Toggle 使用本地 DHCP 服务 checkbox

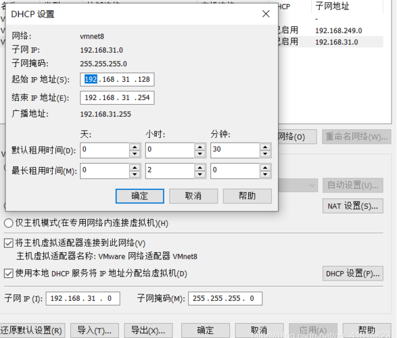pyautogui.click(x=9, y=274)
